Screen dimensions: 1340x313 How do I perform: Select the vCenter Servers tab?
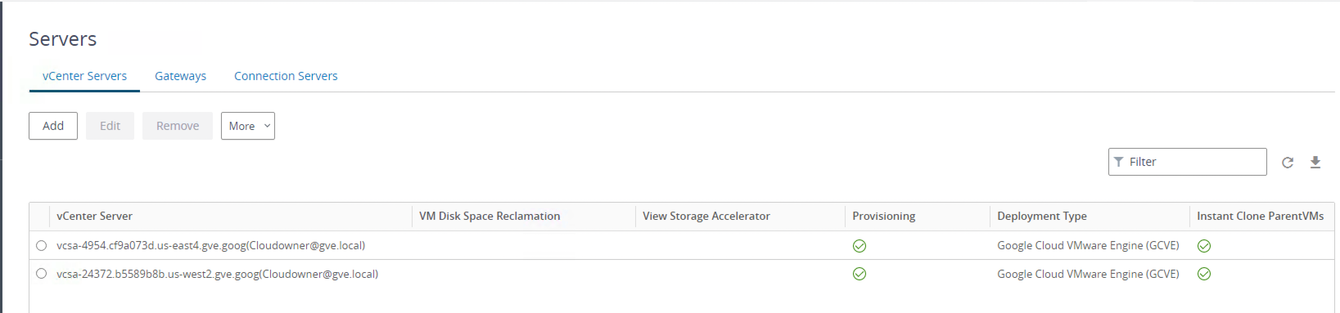click(85, 76)
